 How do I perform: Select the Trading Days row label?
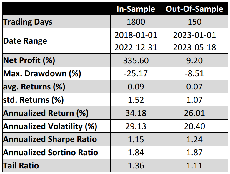pyautogui.click(x=28, y=22)
